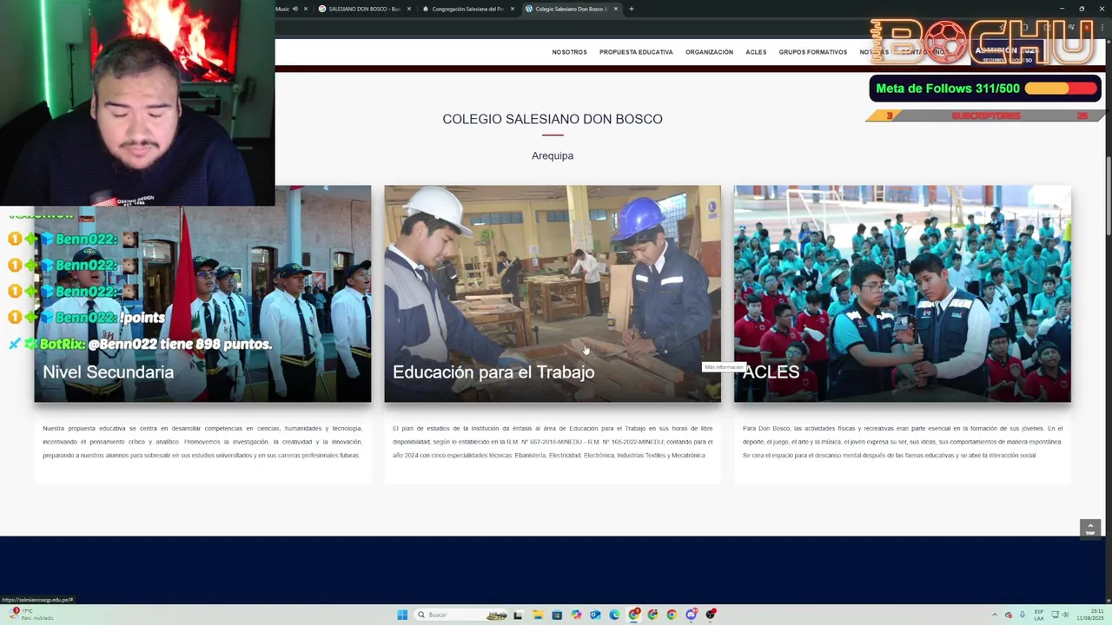Image resolution: width=1112 pixels, height=625 pixels.
Task: Open OBS Studio from the taskbar
Action: [711, 615]
